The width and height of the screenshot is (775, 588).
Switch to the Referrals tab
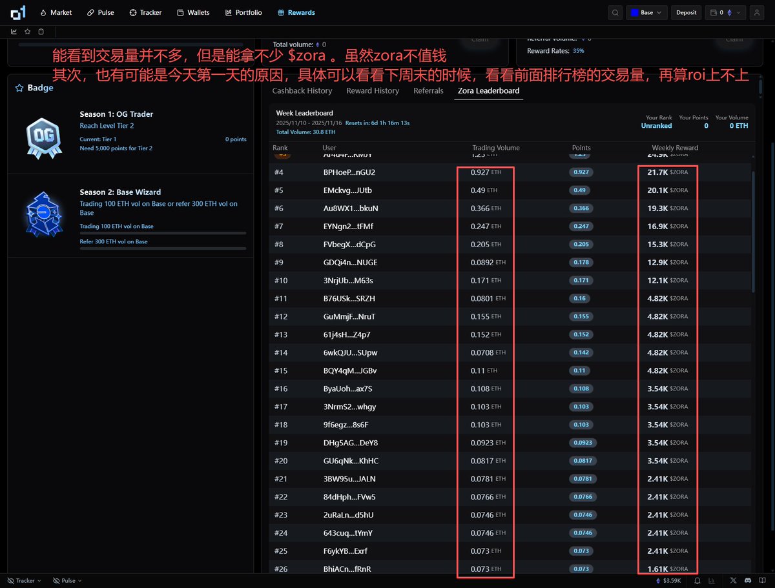(428, 91)
